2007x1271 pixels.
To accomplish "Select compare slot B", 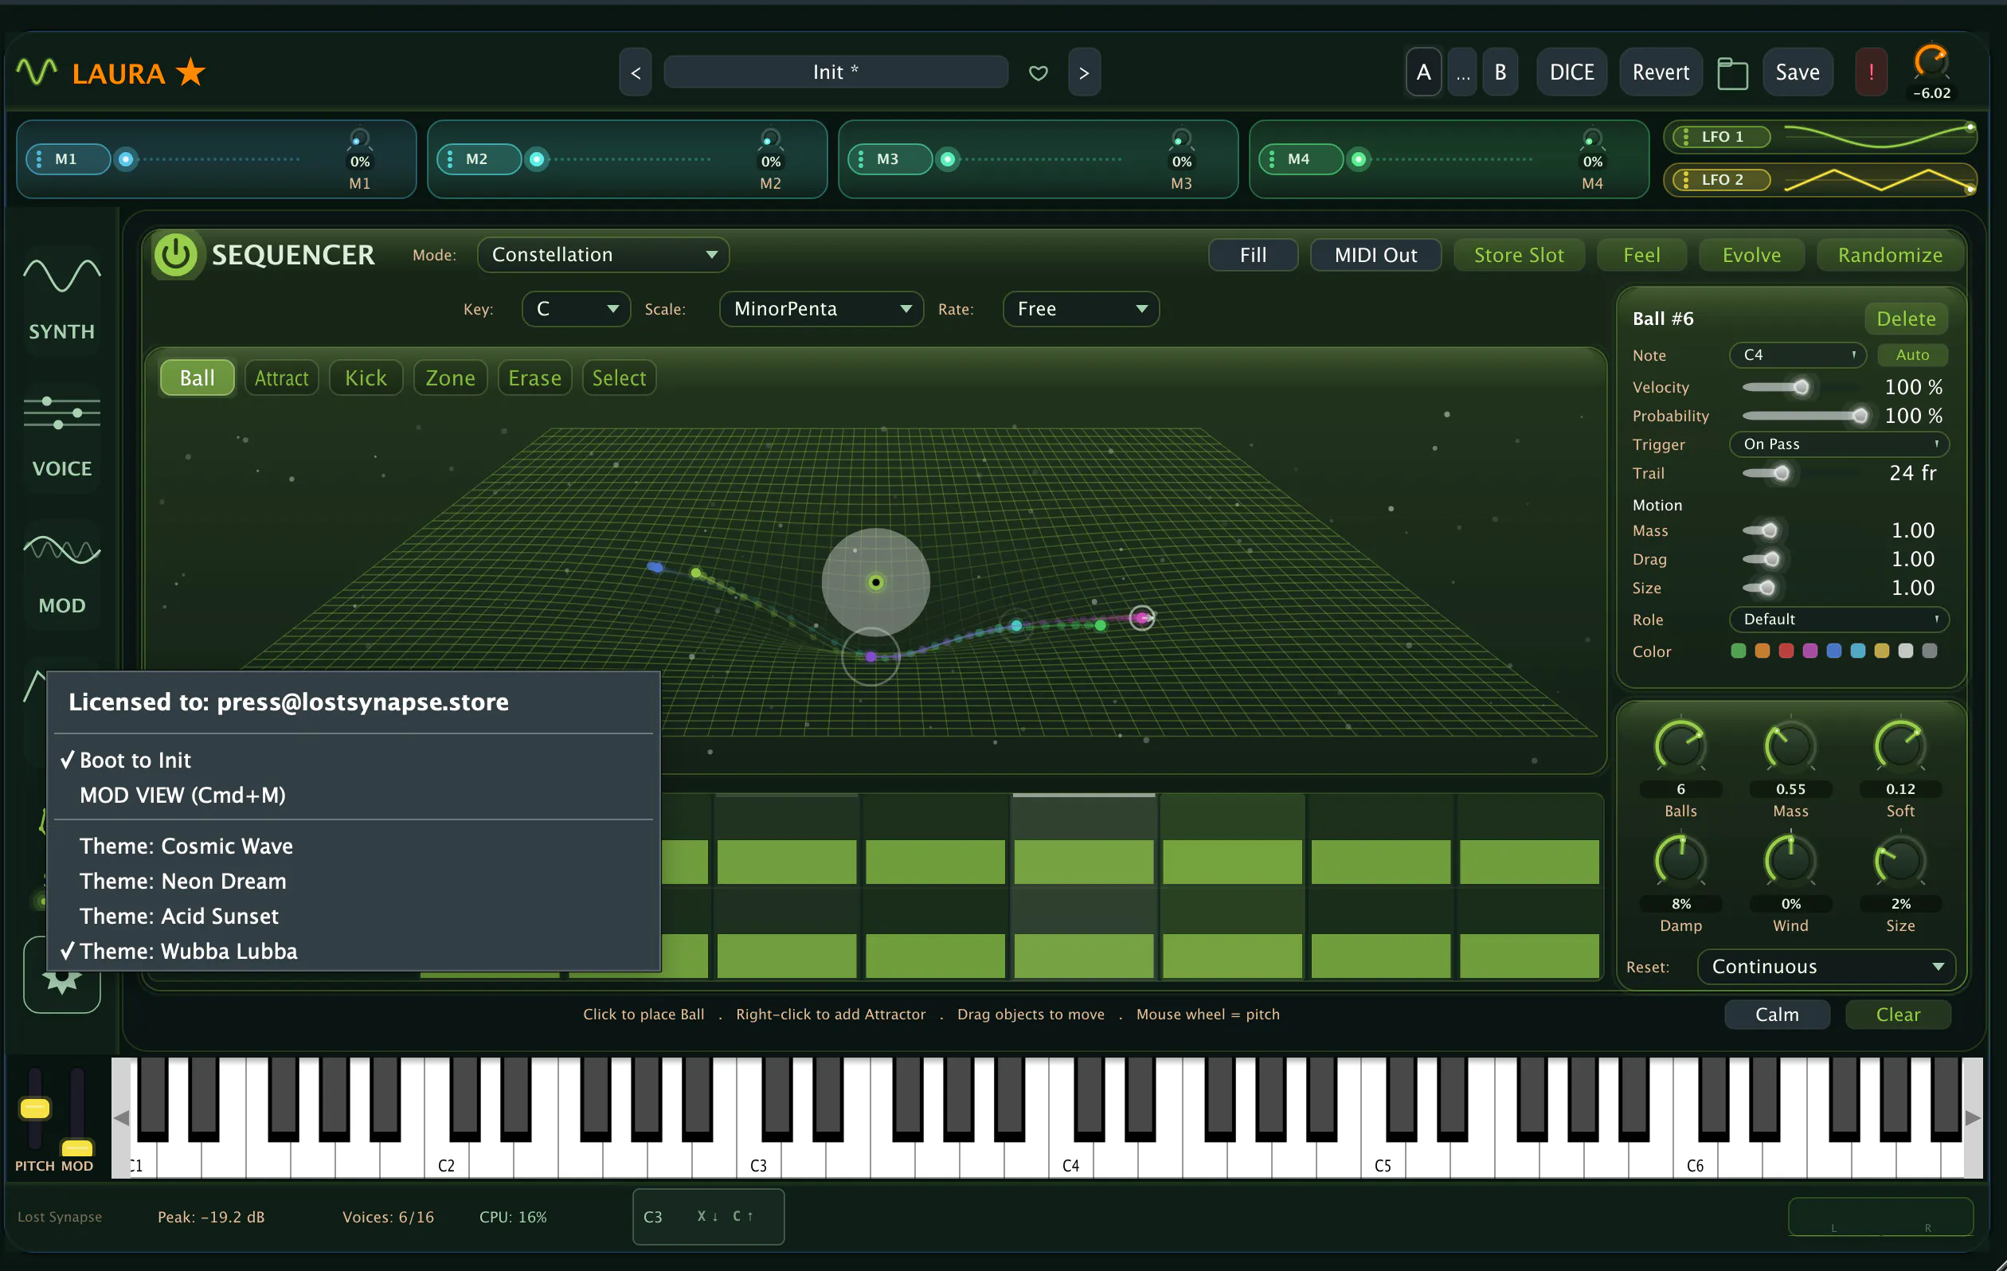I will (x=1500, y=72).
